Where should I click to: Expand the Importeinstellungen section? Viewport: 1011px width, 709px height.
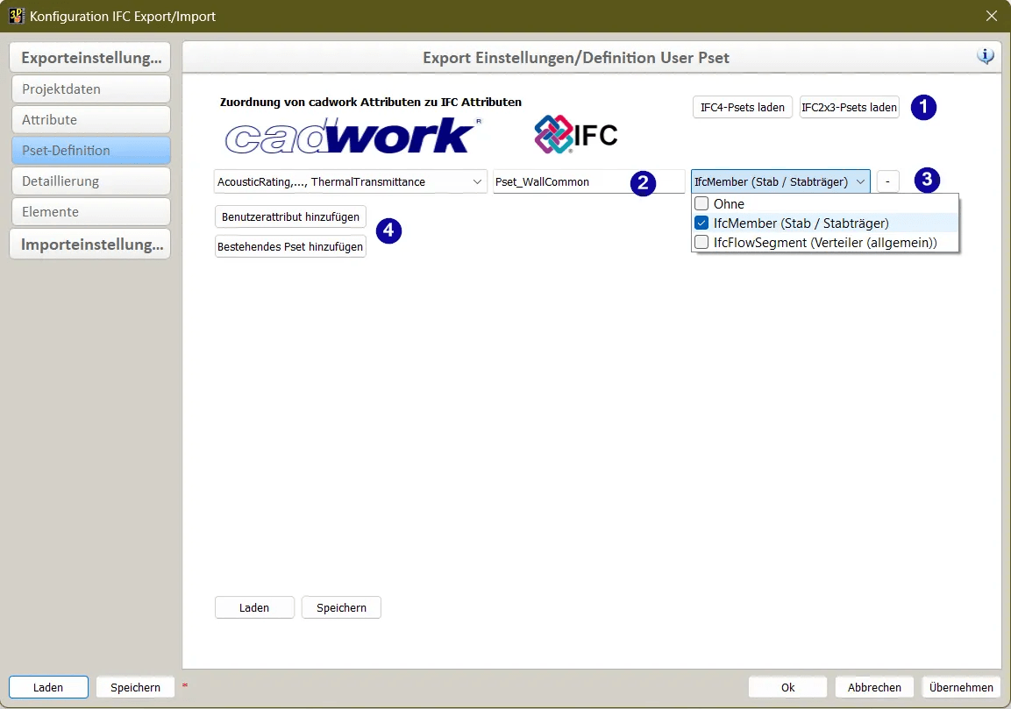tap(90, 245)
